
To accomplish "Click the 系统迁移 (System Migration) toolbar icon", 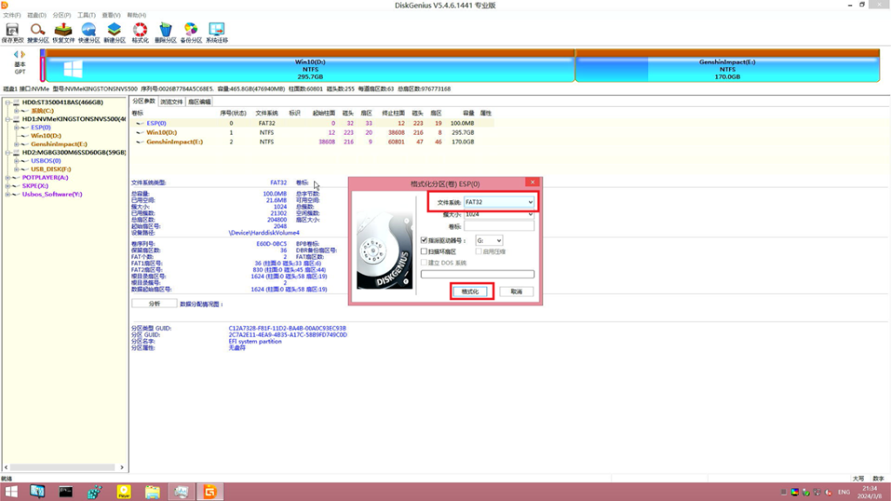I will click(x=217, y=32).
